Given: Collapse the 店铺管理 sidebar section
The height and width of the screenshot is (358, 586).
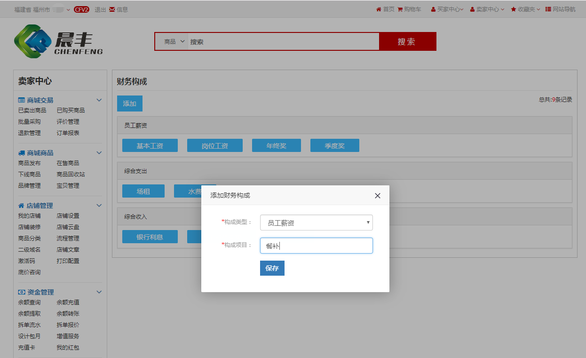Looking at the screenshot, I should 99,206.
